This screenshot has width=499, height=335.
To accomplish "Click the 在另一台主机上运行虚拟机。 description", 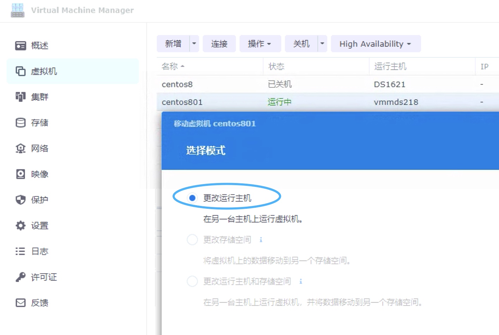I will [x=253, y=219].
